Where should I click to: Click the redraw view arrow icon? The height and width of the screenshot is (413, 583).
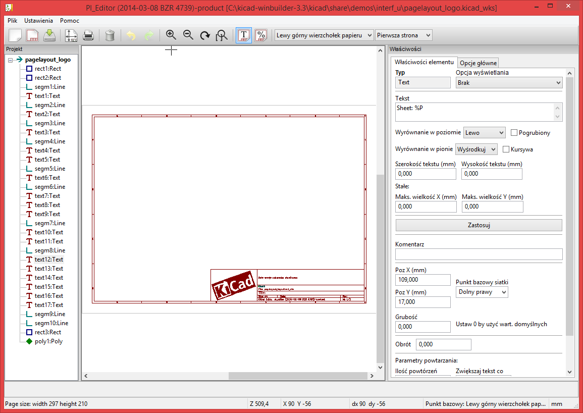(x=205, y=35)
